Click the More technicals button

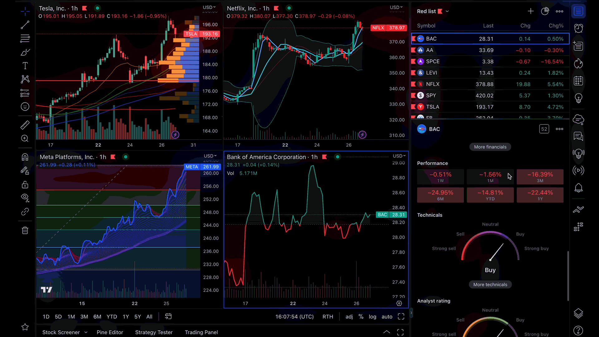tap(490, 285)
